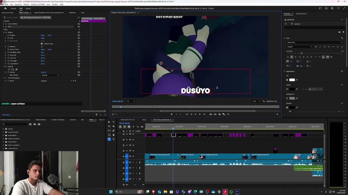Select the Hand tool

(113, 135)
